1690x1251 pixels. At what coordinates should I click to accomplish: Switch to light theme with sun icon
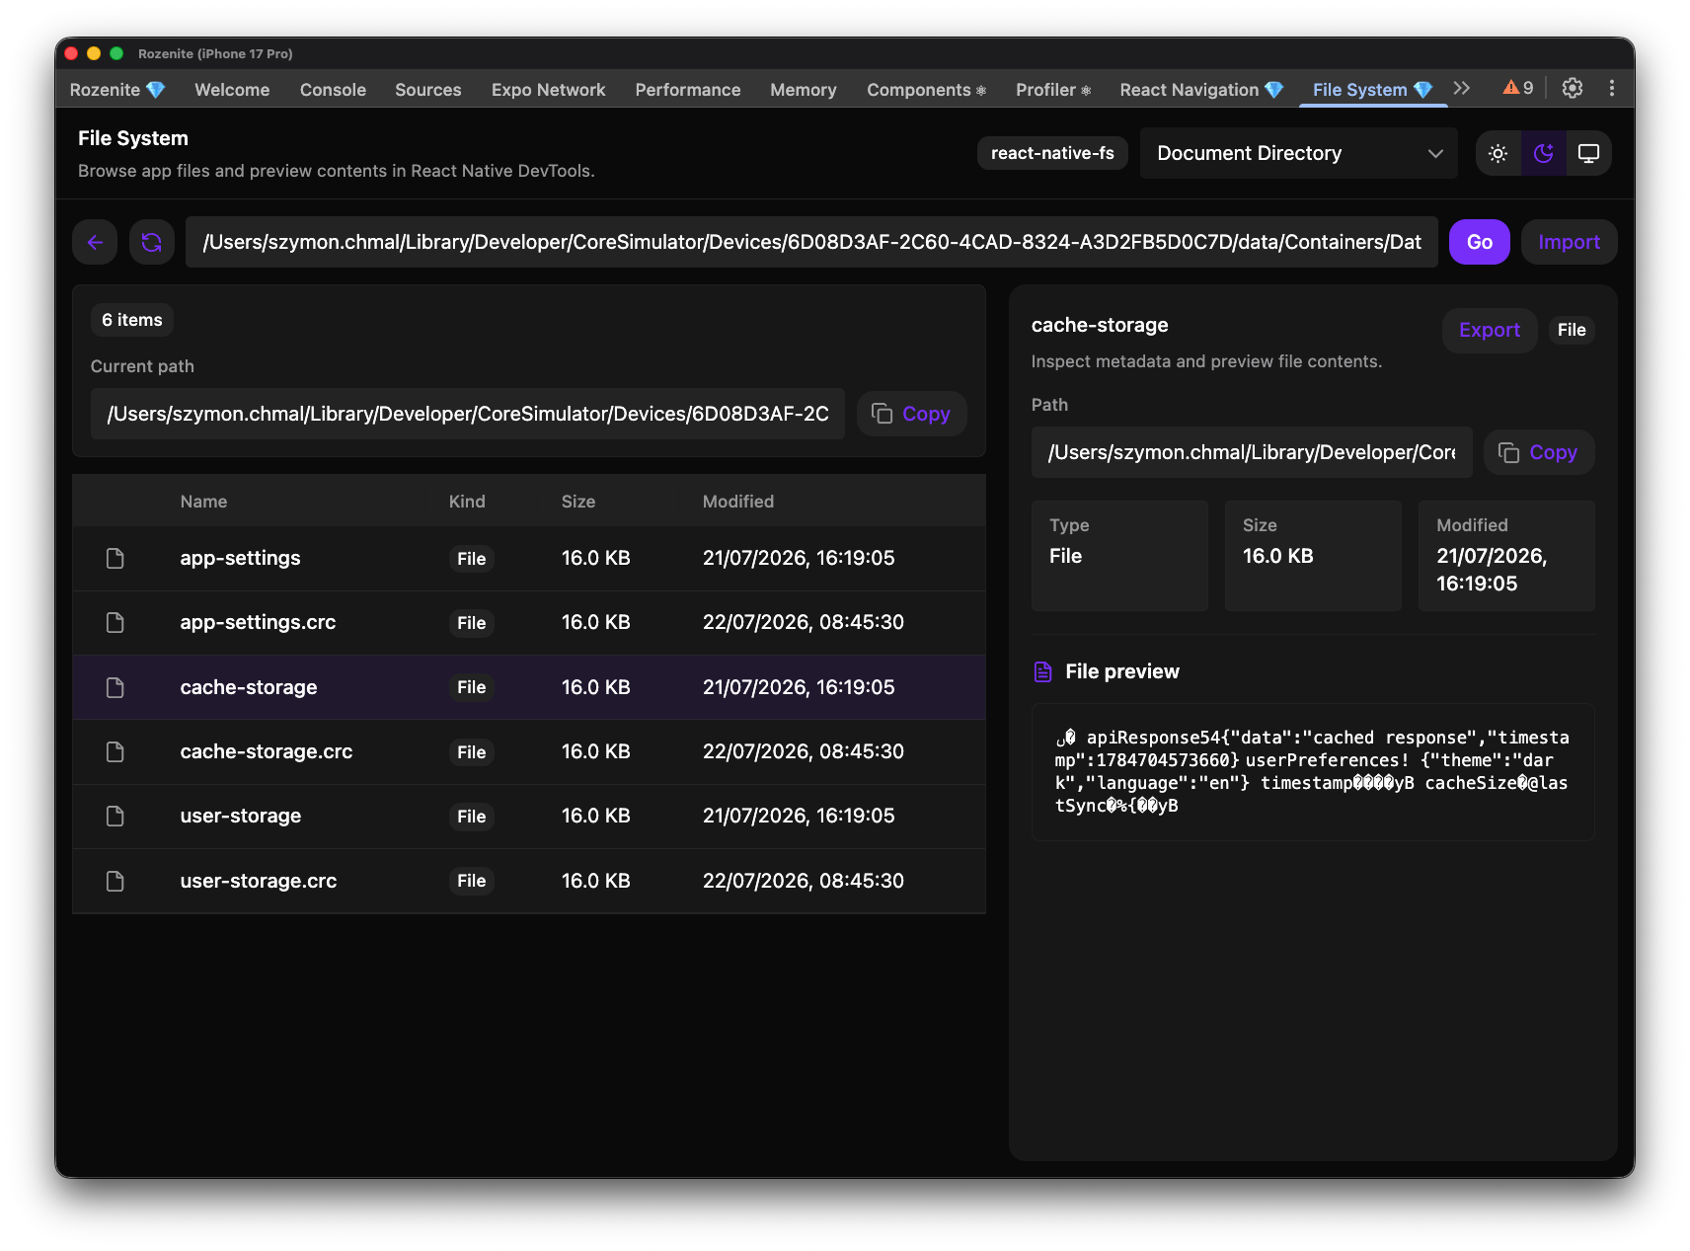click(1498, 154)
